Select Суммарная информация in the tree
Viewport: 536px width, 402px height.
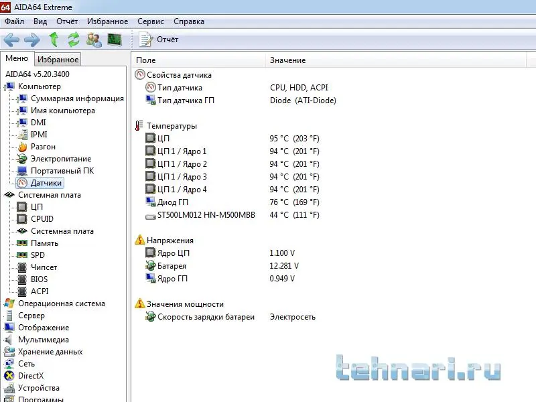pos(77,98)
